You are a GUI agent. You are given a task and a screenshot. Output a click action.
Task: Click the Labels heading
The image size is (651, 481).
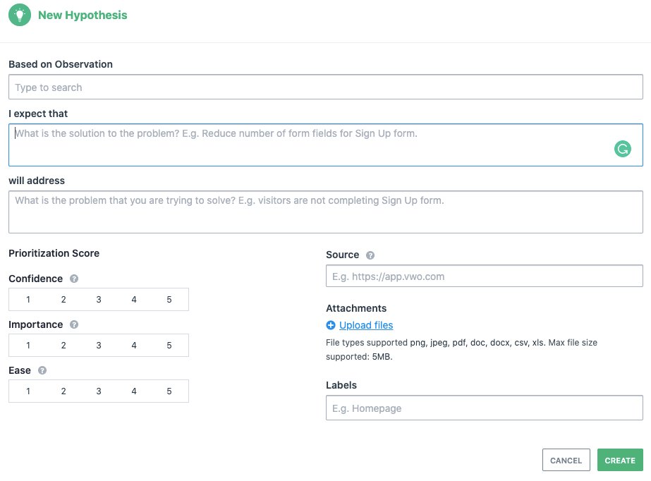(341, 385)
